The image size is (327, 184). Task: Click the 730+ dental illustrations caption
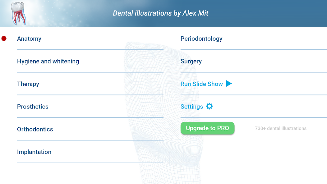(280, 128)
